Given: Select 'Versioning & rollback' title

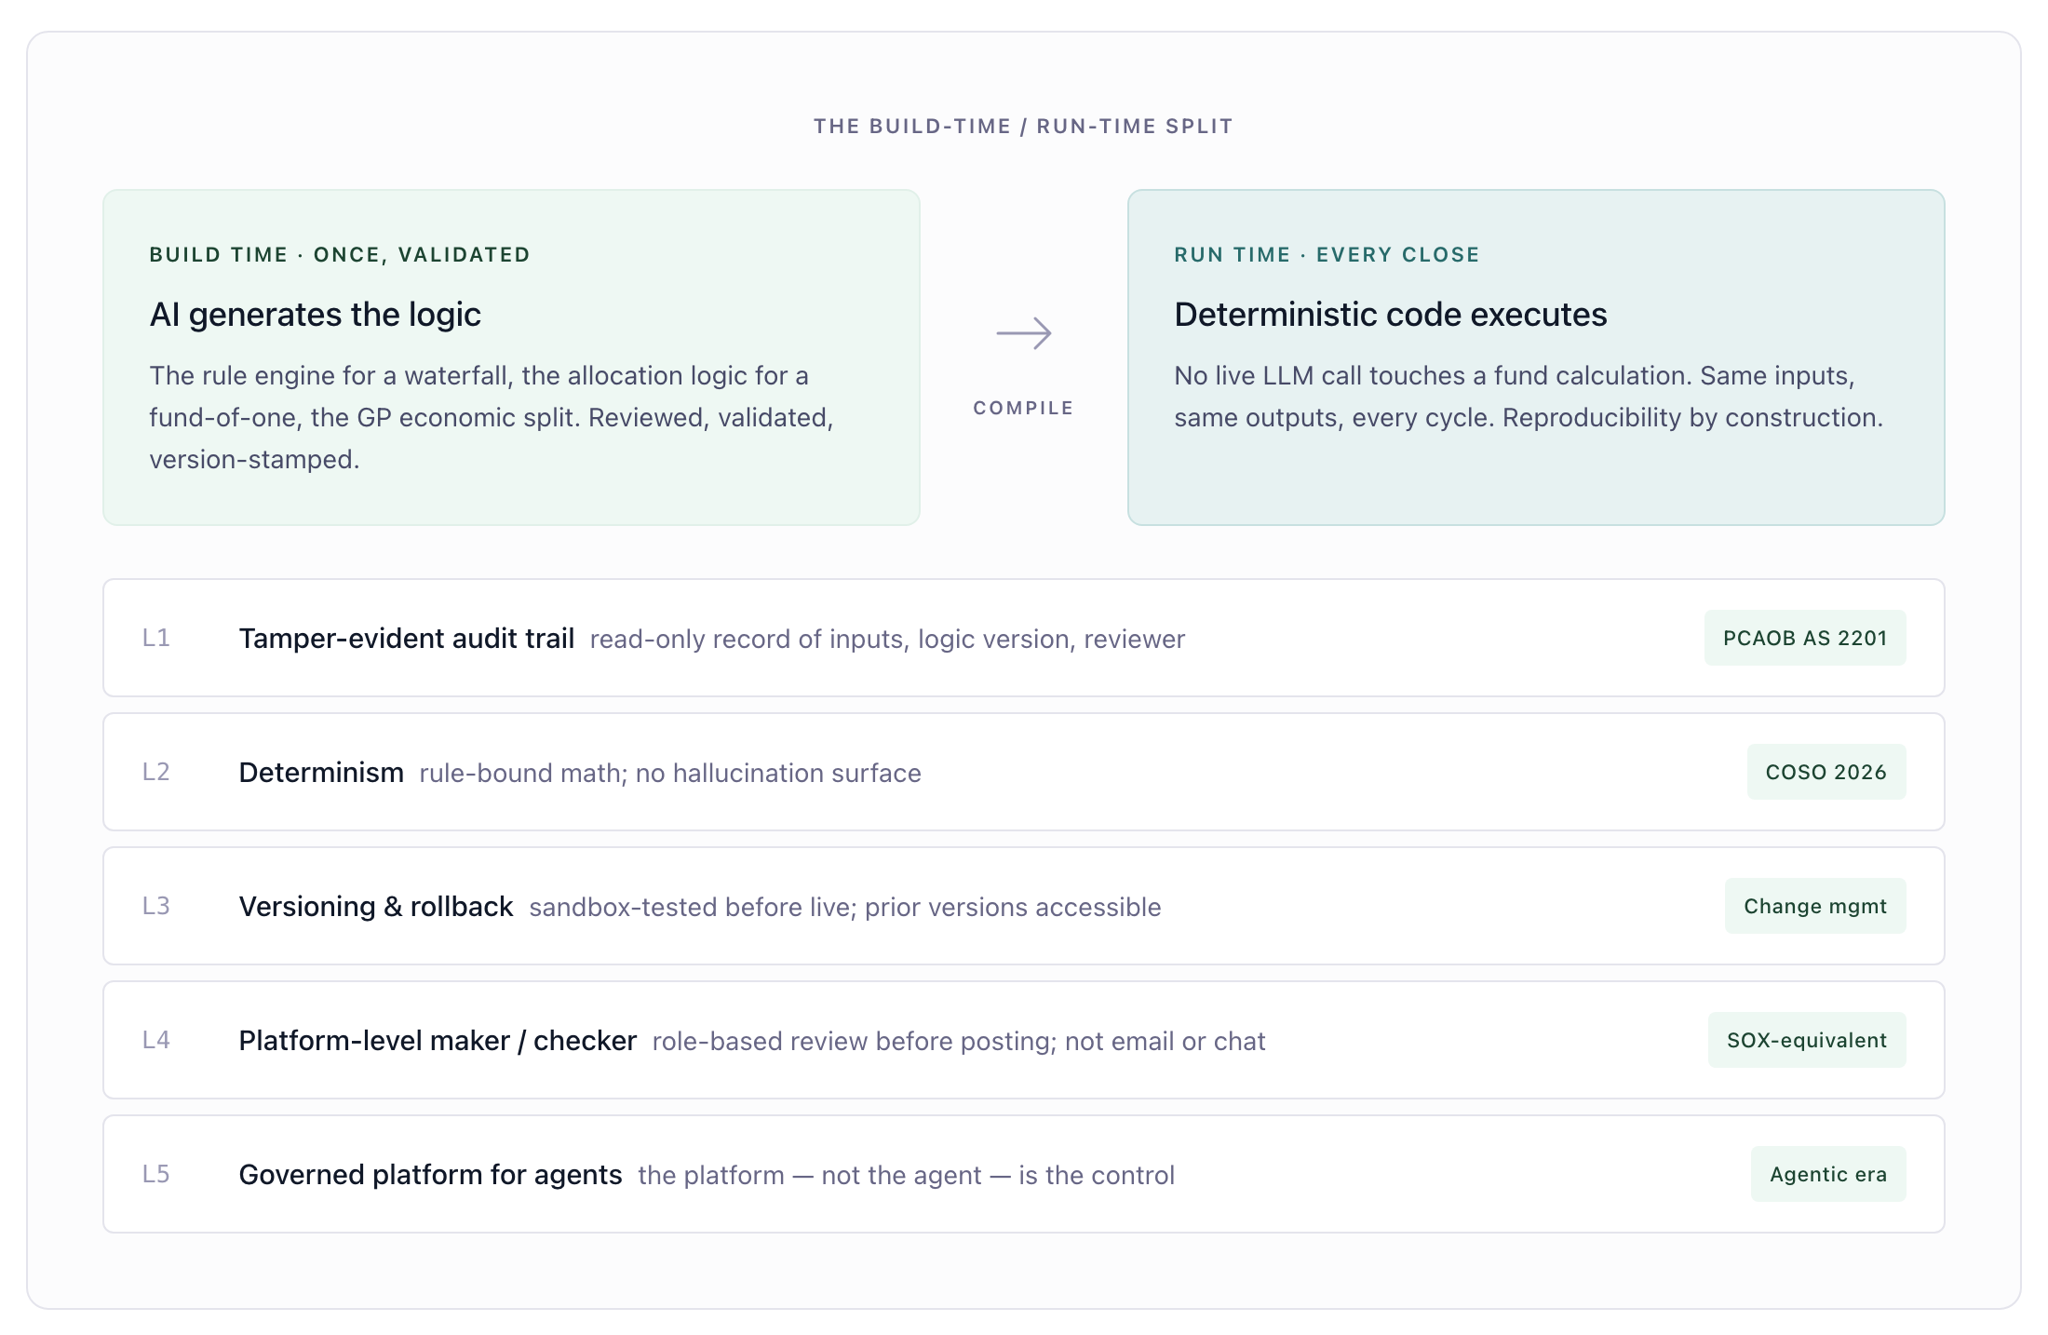Looking at the screenshot, I should (x=376, y=907).
